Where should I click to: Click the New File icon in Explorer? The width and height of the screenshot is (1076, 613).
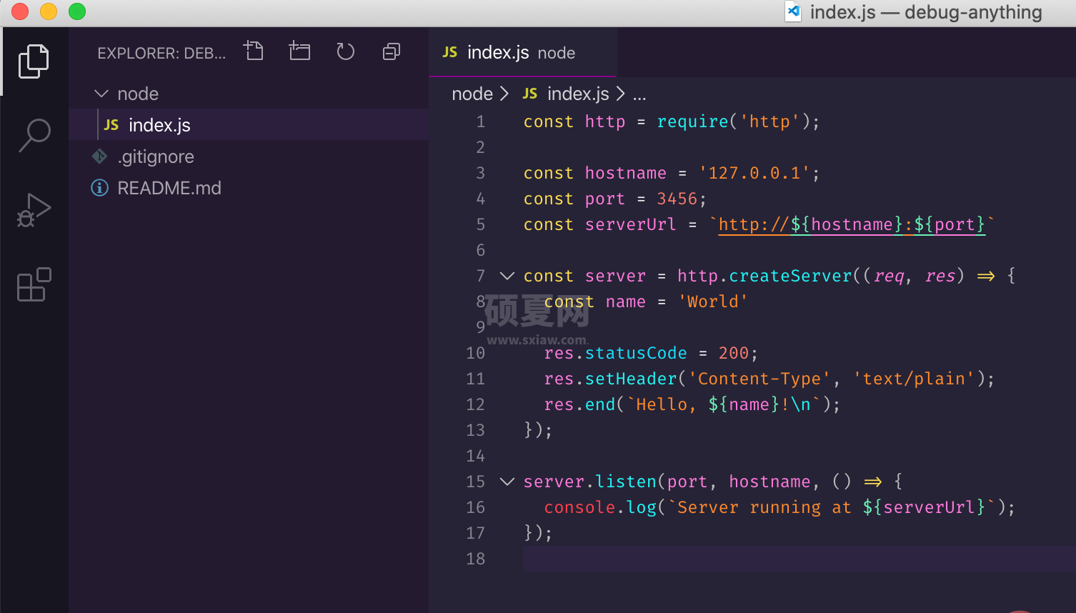(254, 51)
